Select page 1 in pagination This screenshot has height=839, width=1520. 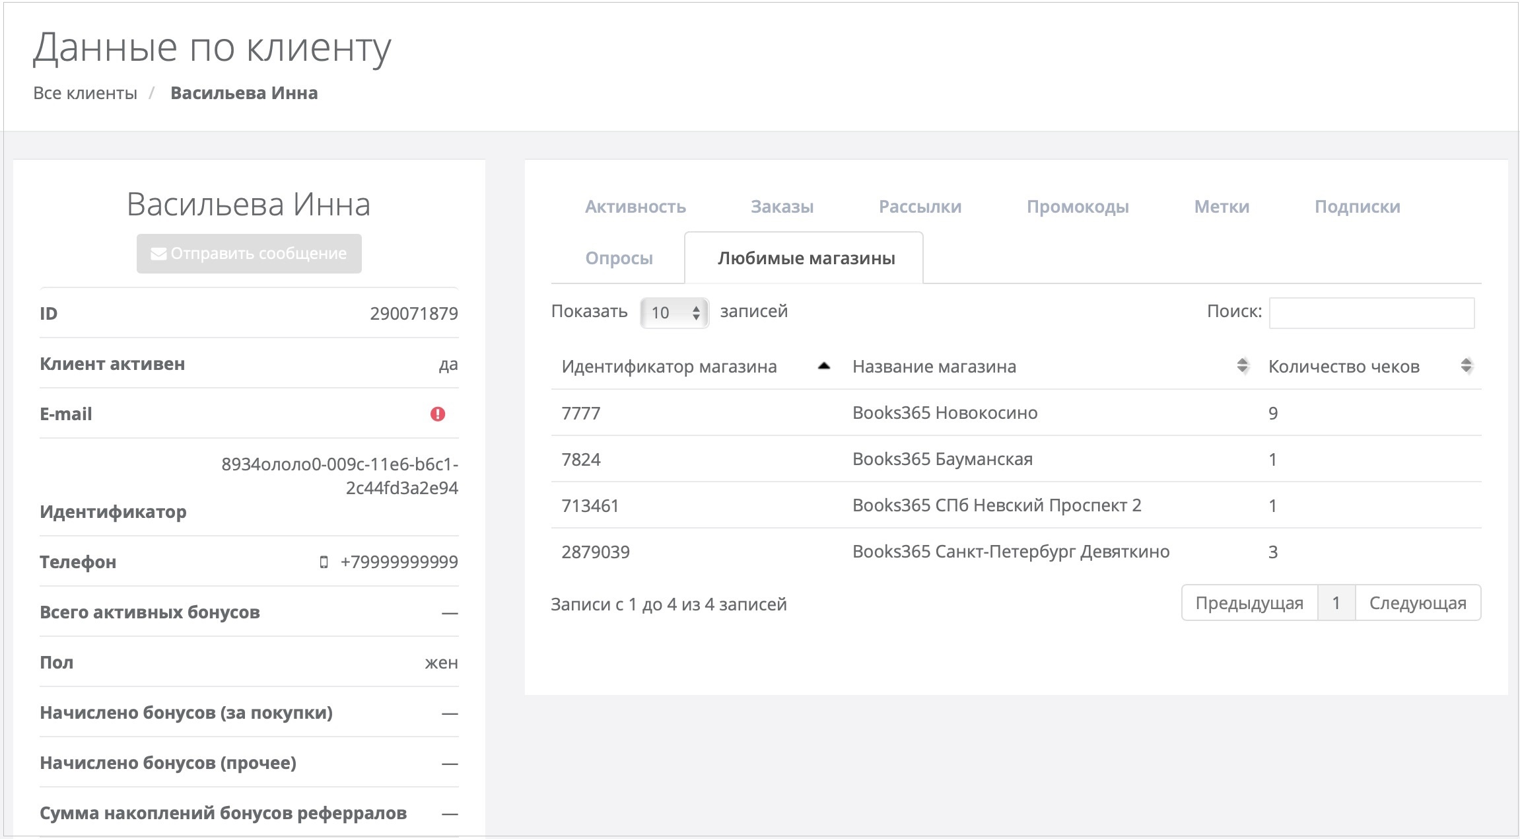click(x=1336, y=603)
